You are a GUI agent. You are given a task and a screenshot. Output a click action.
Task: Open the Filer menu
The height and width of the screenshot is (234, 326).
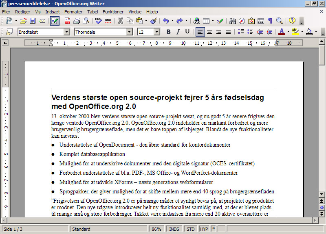(x=6, y=12)
